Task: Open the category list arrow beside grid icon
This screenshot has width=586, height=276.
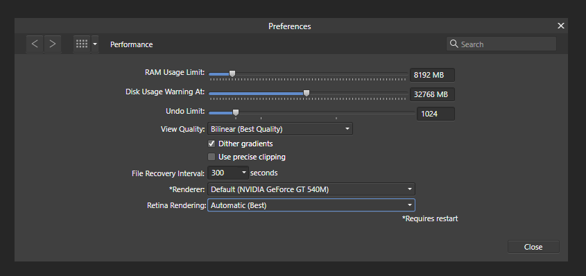Action: point(95,44)
